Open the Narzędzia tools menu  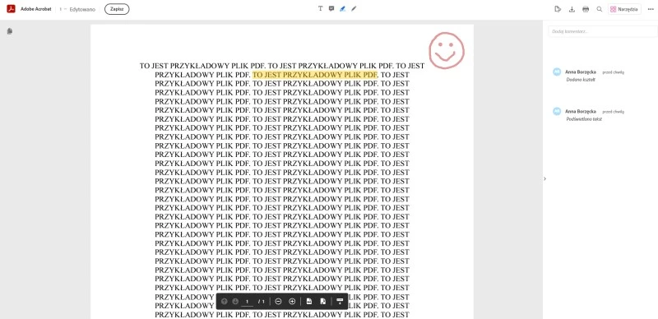(624, 9)
